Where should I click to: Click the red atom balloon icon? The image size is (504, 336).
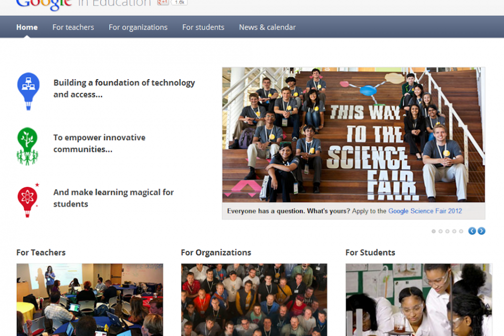tap(28, 201)
